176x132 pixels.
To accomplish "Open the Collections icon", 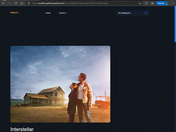I will 152,3.
